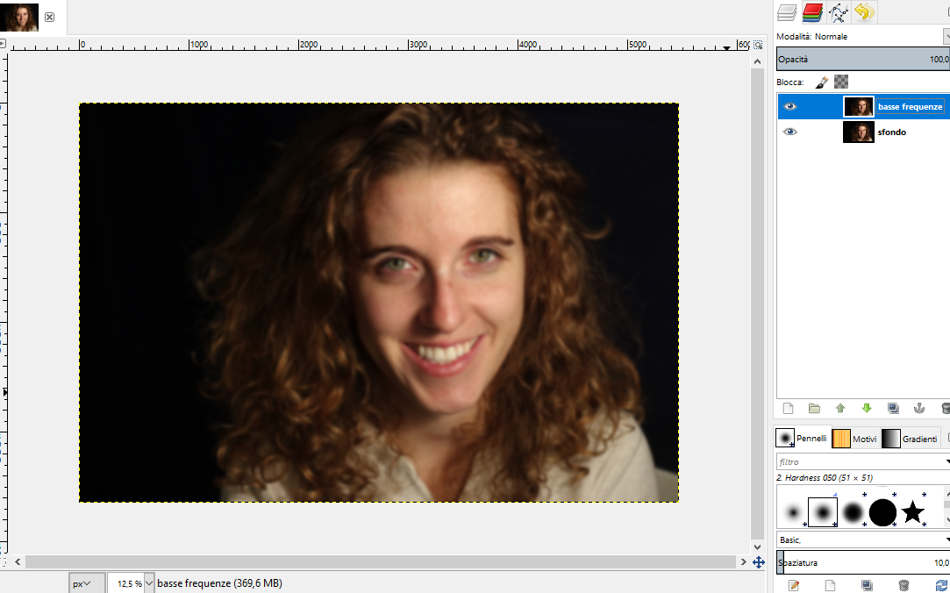Screen dimensions: 950x593
Task: Open the Undo History dock tab
Action: pyautogui.click(x=865, y=12)
